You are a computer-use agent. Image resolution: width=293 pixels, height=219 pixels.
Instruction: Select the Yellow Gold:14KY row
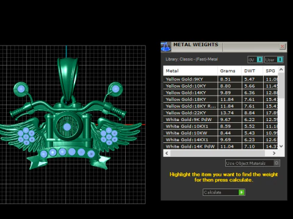(220, 92)
